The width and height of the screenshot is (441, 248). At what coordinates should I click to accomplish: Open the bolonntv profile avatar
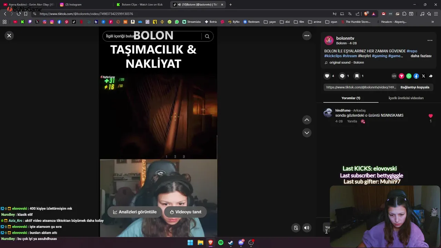329,40
